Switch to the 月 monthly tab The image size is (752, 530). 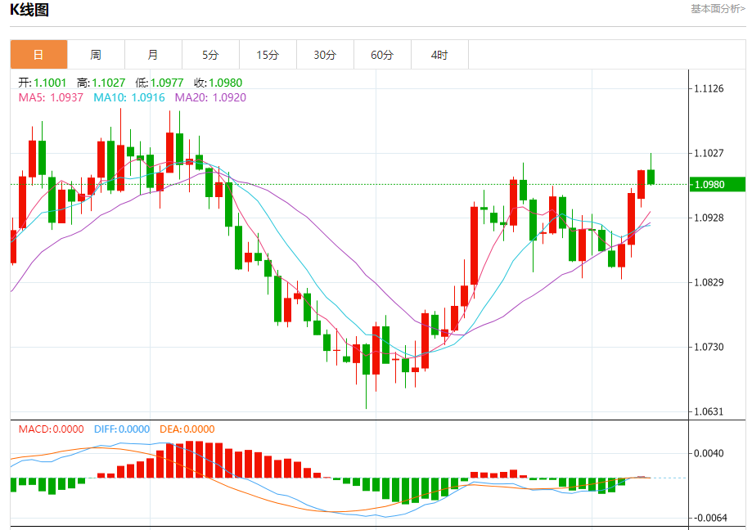[x=153, y=55]
